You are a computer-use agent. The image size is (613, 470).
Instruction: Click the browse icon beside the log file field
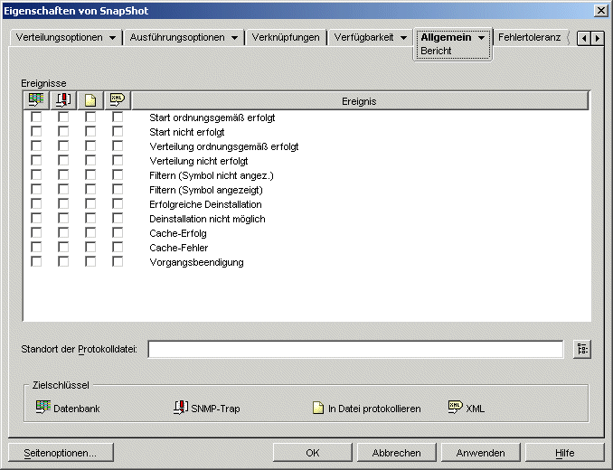(x=581, y=350)
